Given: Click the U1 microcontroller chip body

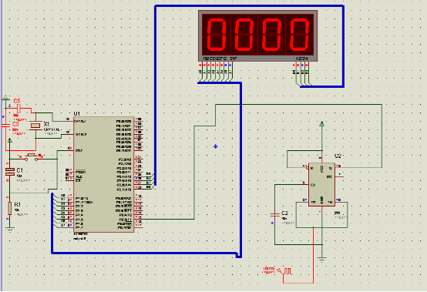Looking at the screenshot, I should (x=104, y=174).
